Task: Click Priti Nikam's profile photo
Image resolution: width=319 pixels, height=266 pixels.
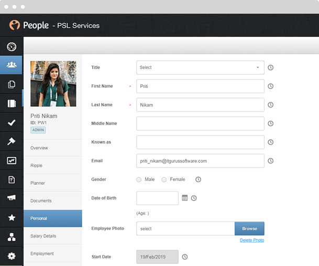Action: 53,84
